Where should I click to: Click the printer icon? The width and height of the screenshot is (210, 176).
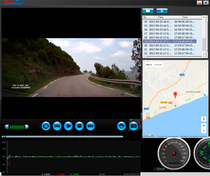(x=121, y=126)
